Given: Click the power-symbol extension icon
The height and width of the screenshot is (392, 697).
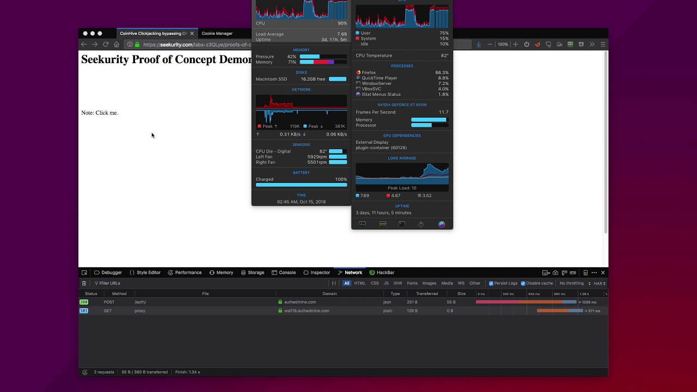Looking at the screenshot, I should [x=527, y=44].
